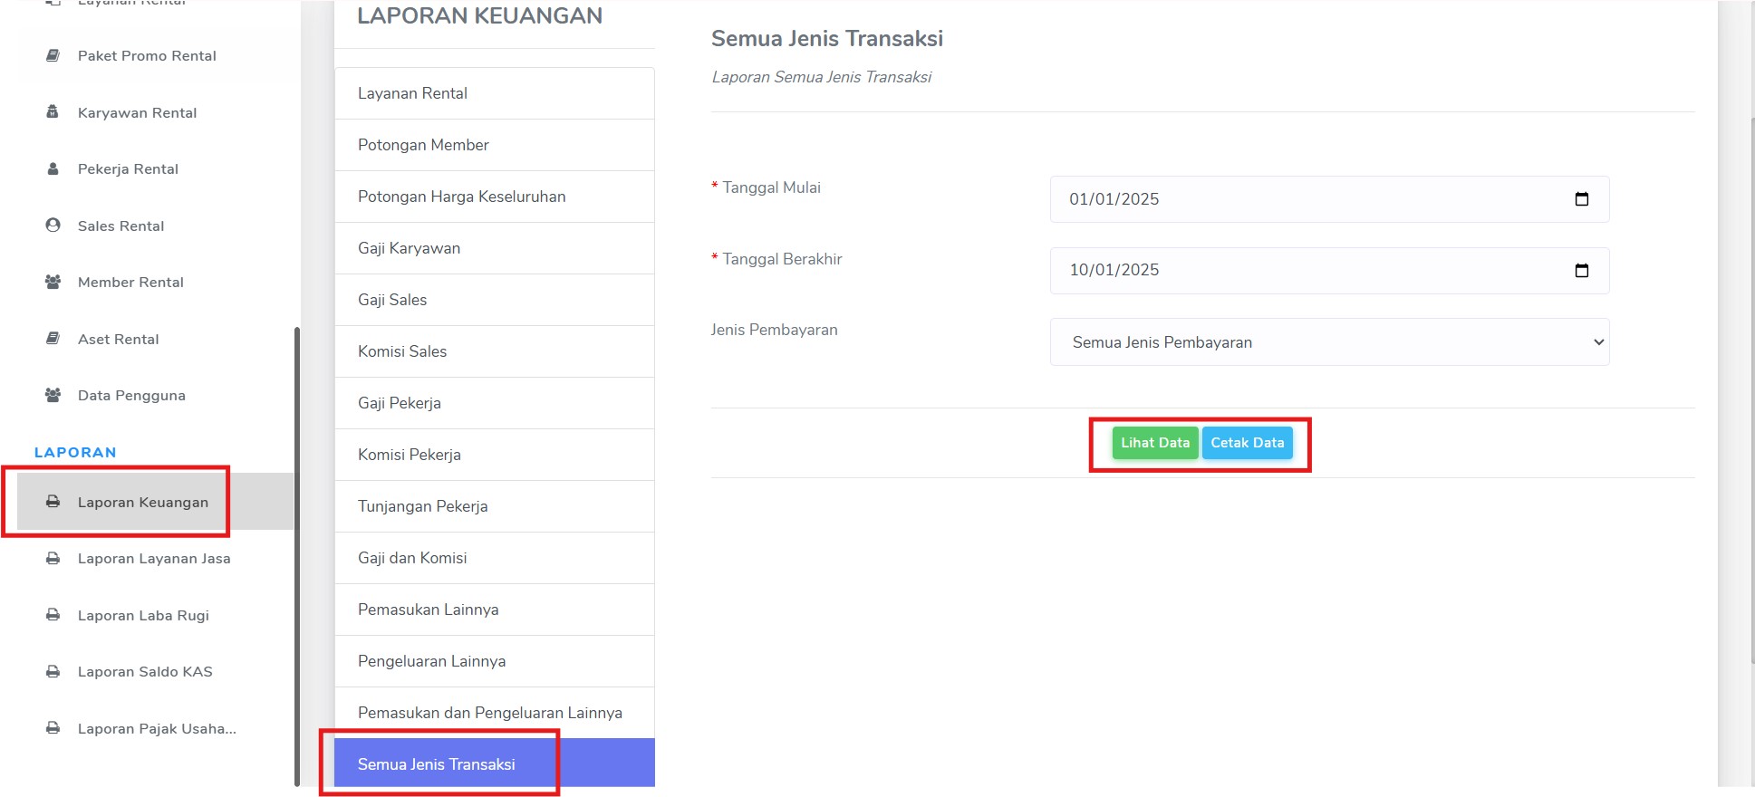Click the sidebar vertical scrollbar
1755x797 pixels.
pyautogui.click(x=297, y=556)
